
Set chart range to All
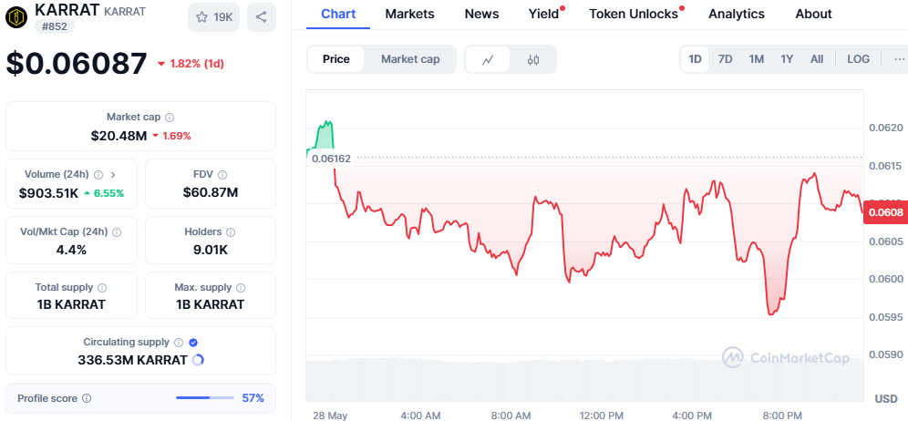[x=817, y=59]
